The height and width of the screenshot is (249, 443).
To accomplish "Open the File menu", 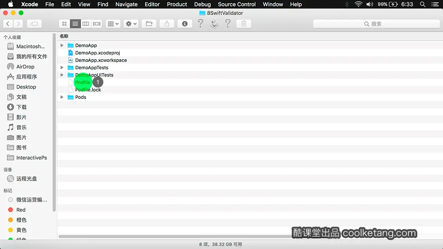I will (x=50, y=4).
